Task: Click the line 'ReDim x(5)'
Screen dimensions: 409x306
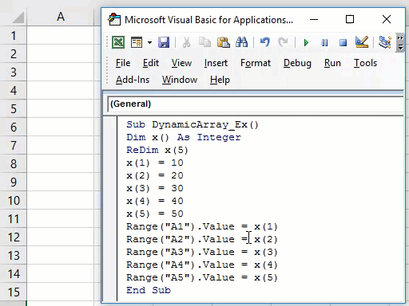Action: 157,150
